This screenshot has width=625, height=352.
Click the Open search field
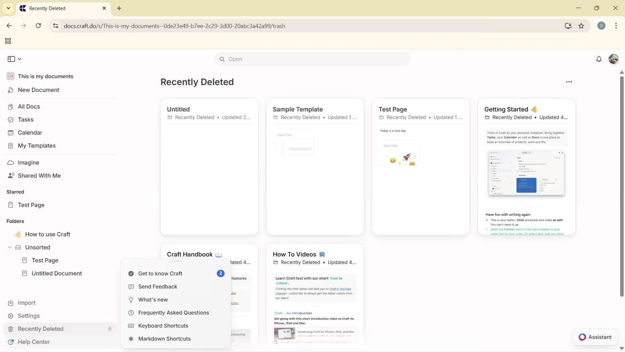pos(312,59)
